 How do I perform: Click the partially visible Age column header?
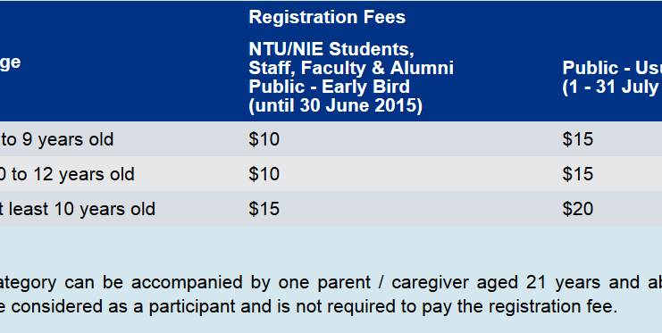(10, 63)
